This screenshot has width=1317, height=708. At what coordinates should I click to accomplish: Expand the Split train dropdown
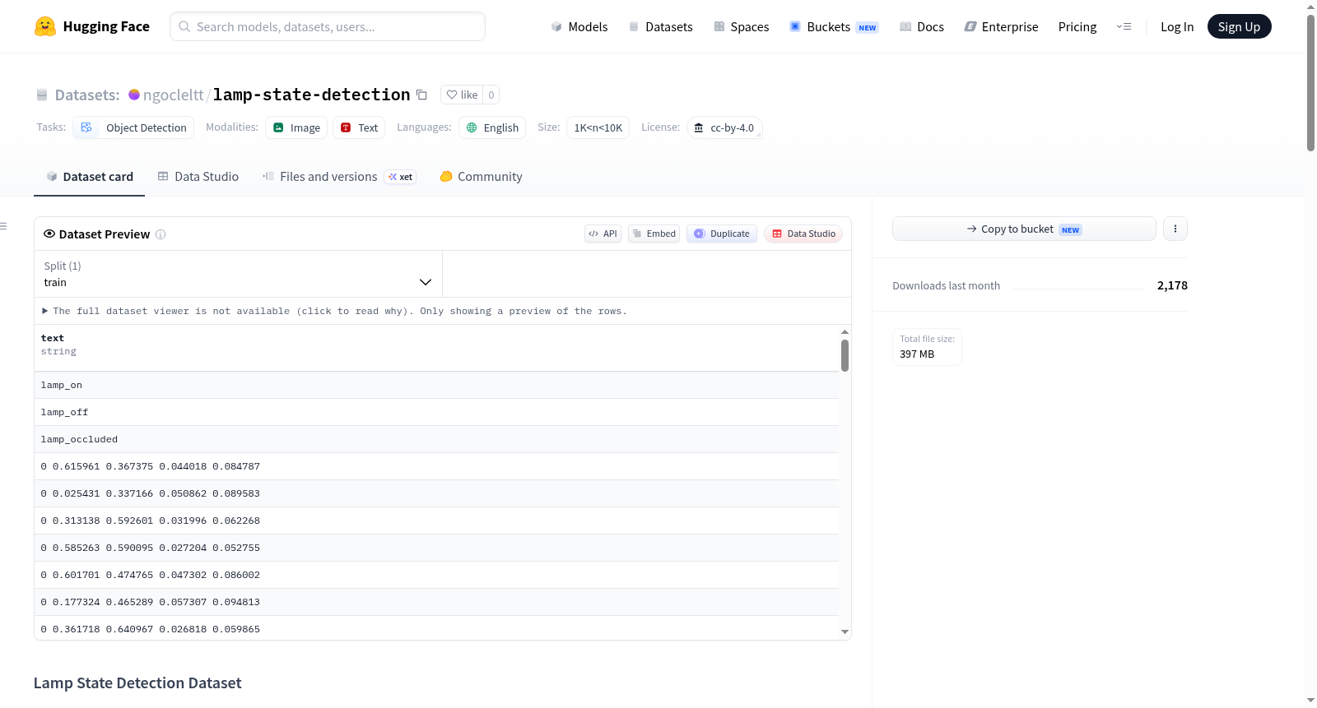(238, 274)
